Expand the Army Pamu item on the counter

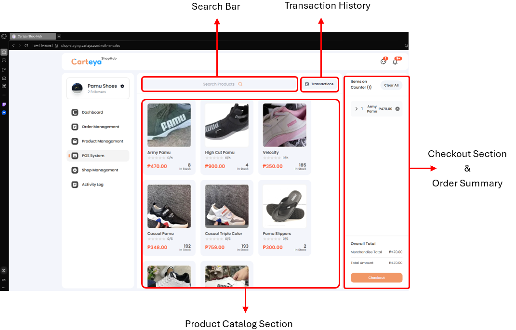coord(357,109)
